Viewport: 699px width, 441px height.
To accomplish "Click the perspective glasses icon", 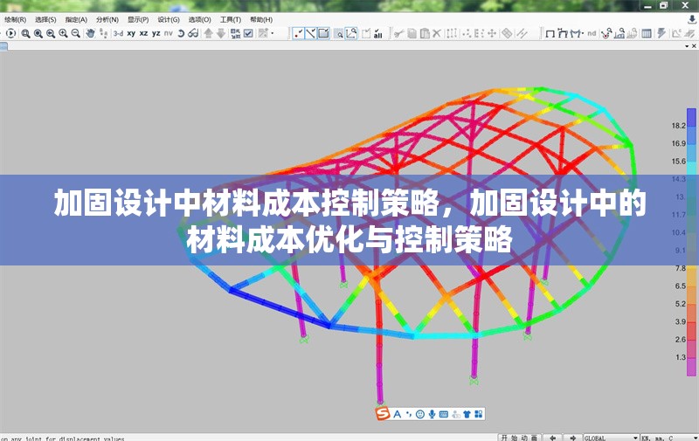I will [x=193, y=33].
